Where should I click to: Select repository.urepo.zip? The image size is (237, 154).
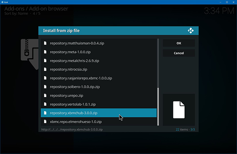coord(99,96)
